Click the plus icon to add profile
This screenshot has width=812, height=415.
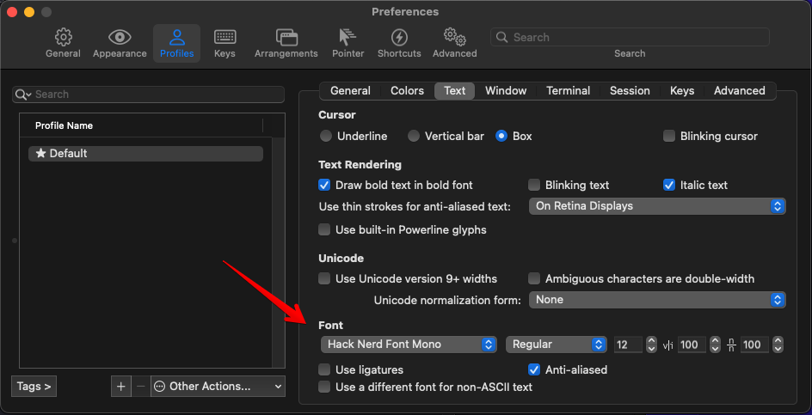pos(120,387)
